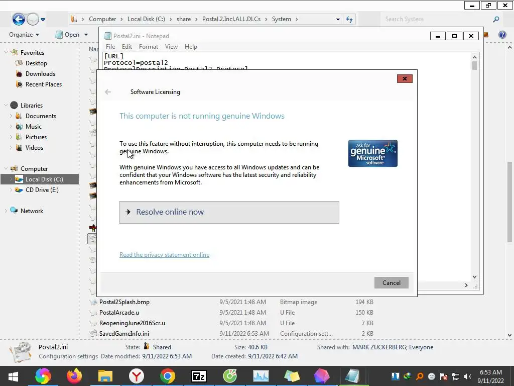This screenshot has height=386, width=514.
Task: Select Videos library
Action: [34, 147]
